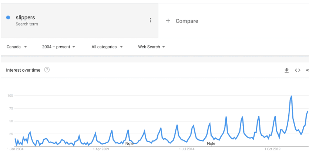Open the Web Search type dropdown
The image size is (309, 156).
tap(151, 47)
